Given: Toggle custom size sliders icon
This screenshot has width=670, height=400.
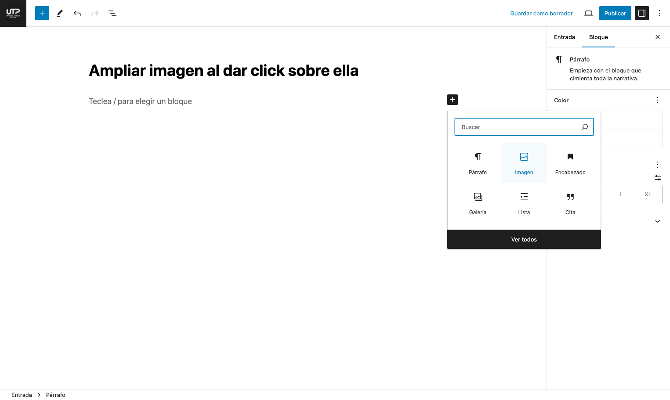Looking at the screenshot, I should pos(658,178).
